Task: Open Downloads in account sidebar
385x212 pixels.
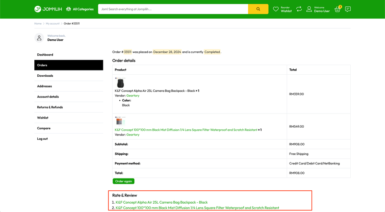Action: coord(45,76)
